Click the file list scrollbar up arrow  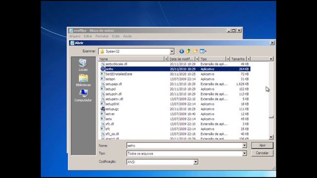coord(271,59)
